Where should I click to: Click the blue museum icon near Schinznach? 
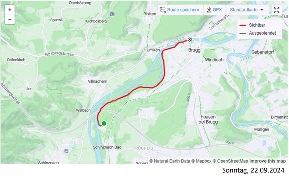tap(66, 151)
